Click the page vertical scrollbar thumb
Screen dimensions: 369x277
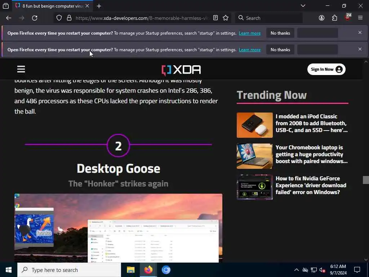tap(366, 180)
